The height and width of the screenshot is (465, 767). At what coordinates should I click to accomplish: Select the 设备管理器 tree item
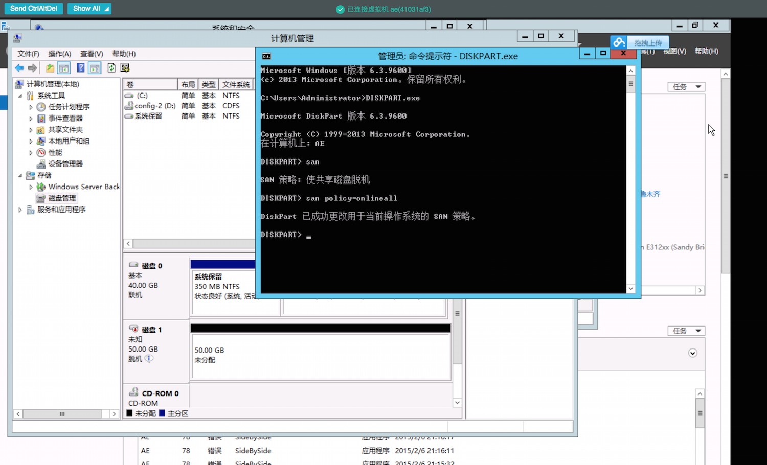[65, 164]
